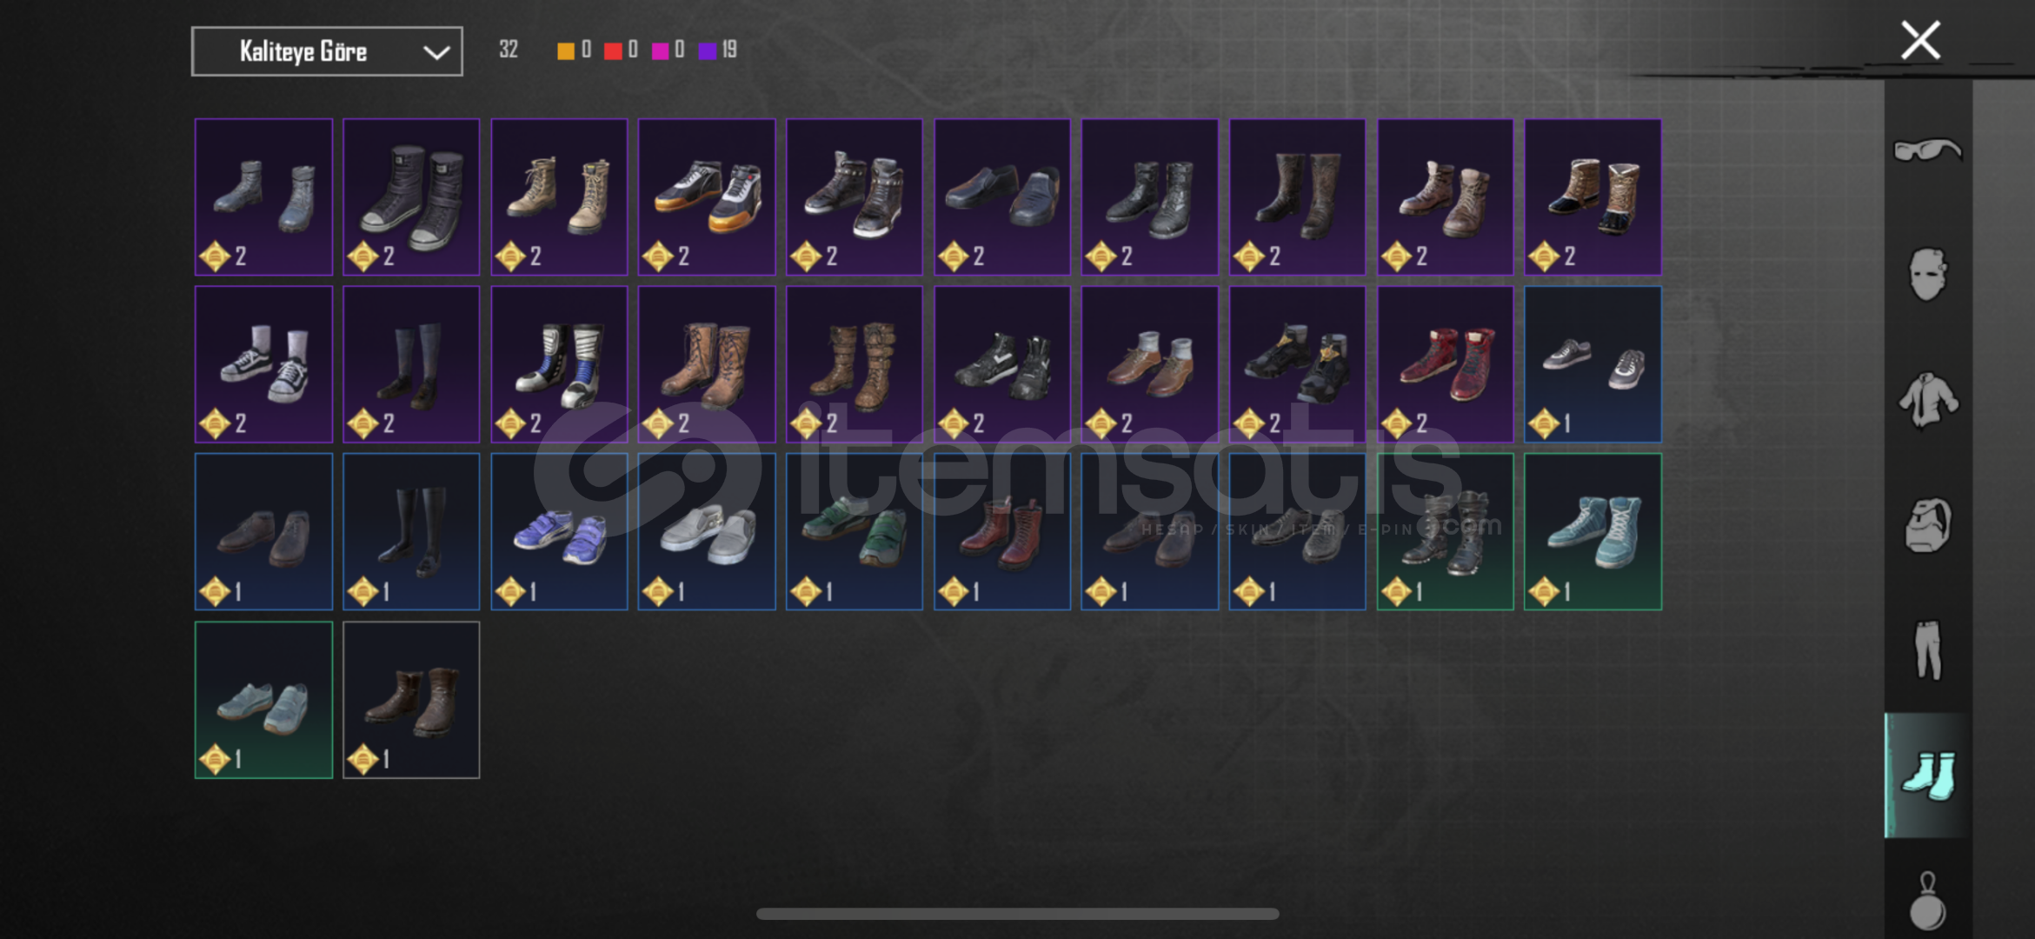This screenshot has width=2035, height=939.
Task: Select the brown boots in last row
Action: [411, 700]
